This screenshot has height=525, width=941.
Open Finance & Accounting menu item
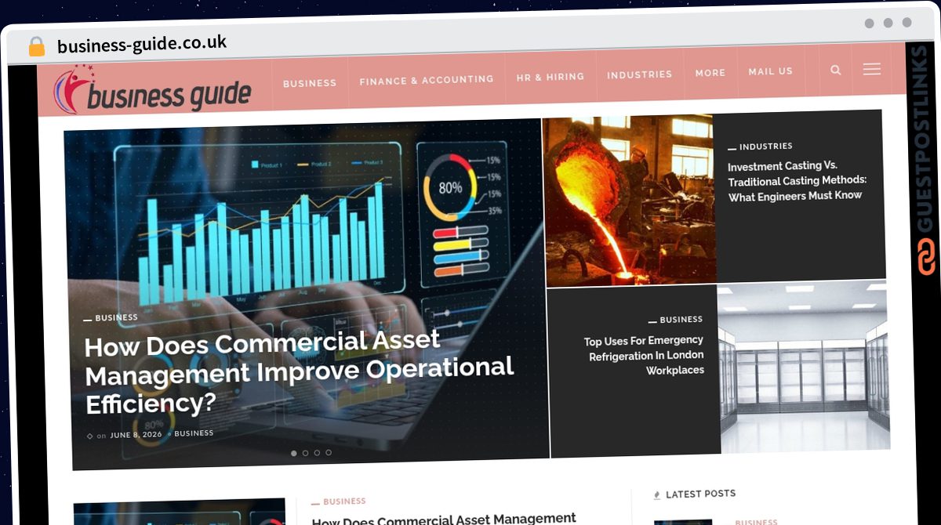pyautogui.click(x=427, y=79)
